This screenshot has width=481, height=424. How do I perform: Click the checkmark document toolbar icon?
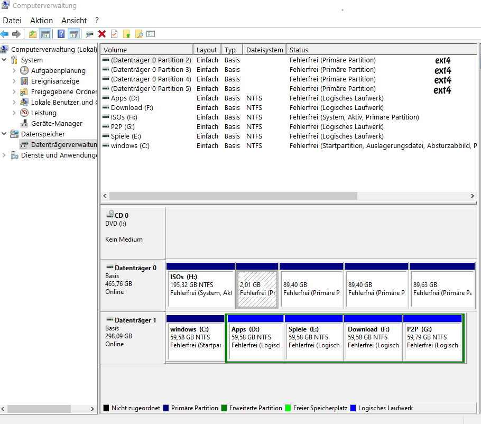pos(114,34)
